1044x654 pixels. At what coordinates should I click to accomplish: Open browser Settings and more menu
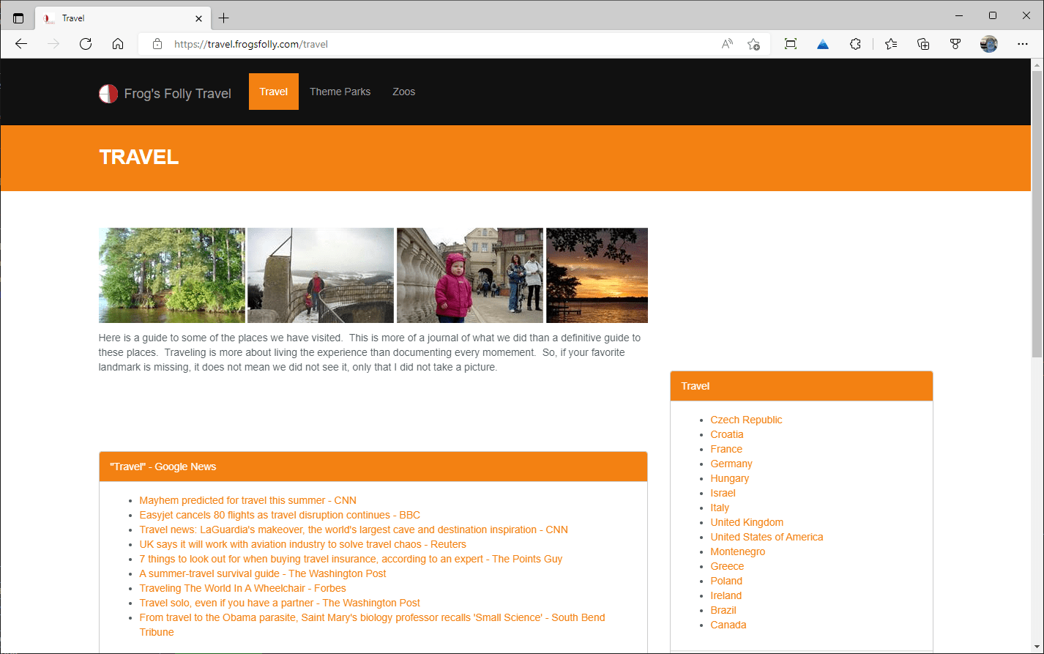tap(1023, 44)
